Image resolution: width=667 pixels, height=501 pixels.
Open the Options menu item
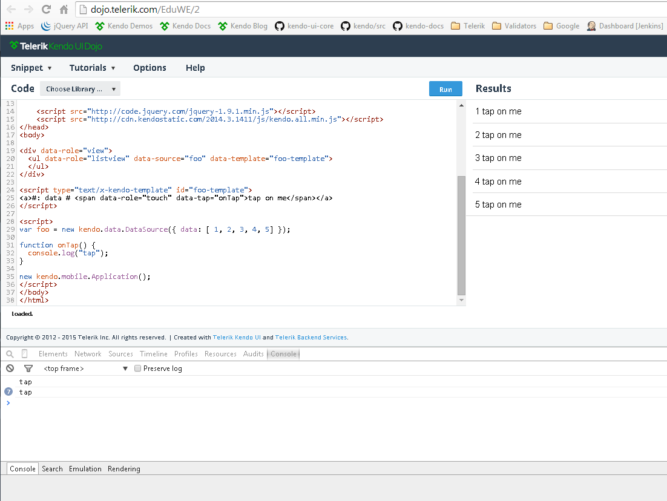point(149,68)
